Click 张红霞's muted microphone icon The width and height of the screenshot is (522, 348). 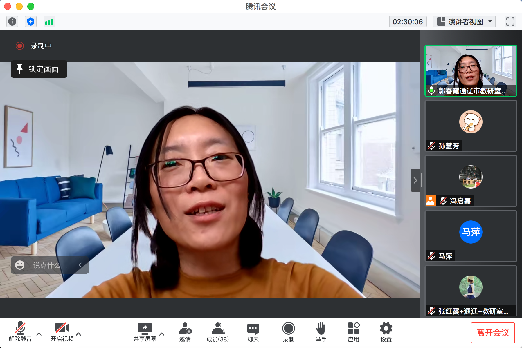click(x=431, y=311)
